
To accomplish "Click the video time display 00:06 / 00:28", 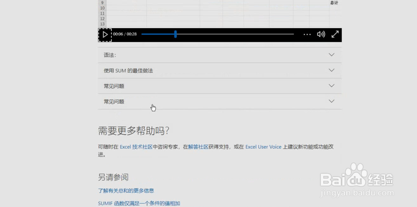I will [125, 34].
